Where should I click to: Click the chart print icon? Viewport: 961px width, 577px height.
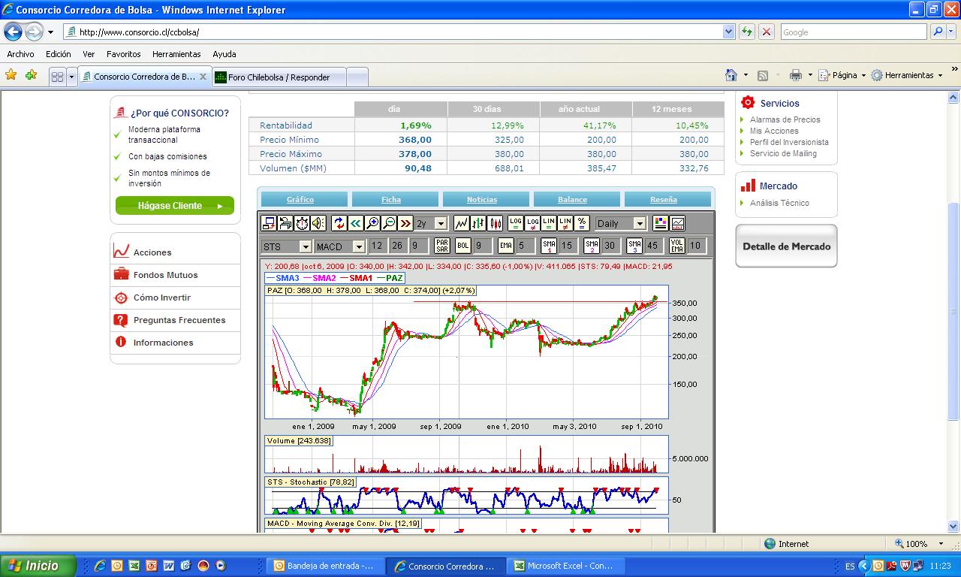(x=285, y=223)
